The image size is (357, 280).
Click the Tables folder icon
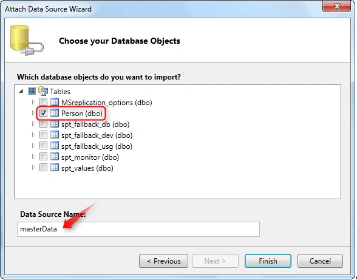[43, 91]
